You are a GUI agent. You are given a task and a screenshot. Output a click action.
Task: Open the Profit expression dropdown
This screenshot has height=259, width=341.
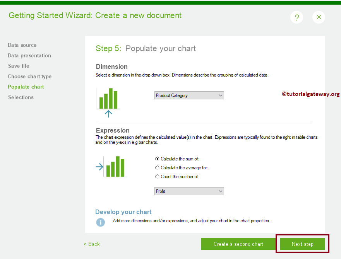click(189, 191)
